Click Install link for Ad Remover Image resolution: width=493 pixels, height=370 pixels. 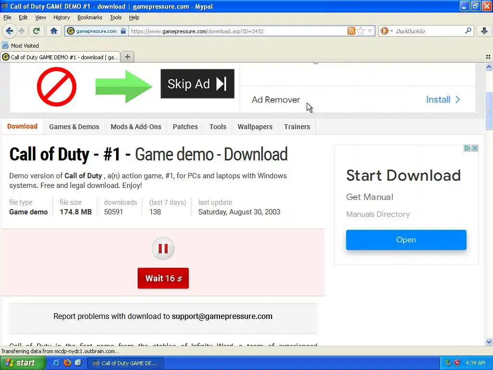coord(443,99)
